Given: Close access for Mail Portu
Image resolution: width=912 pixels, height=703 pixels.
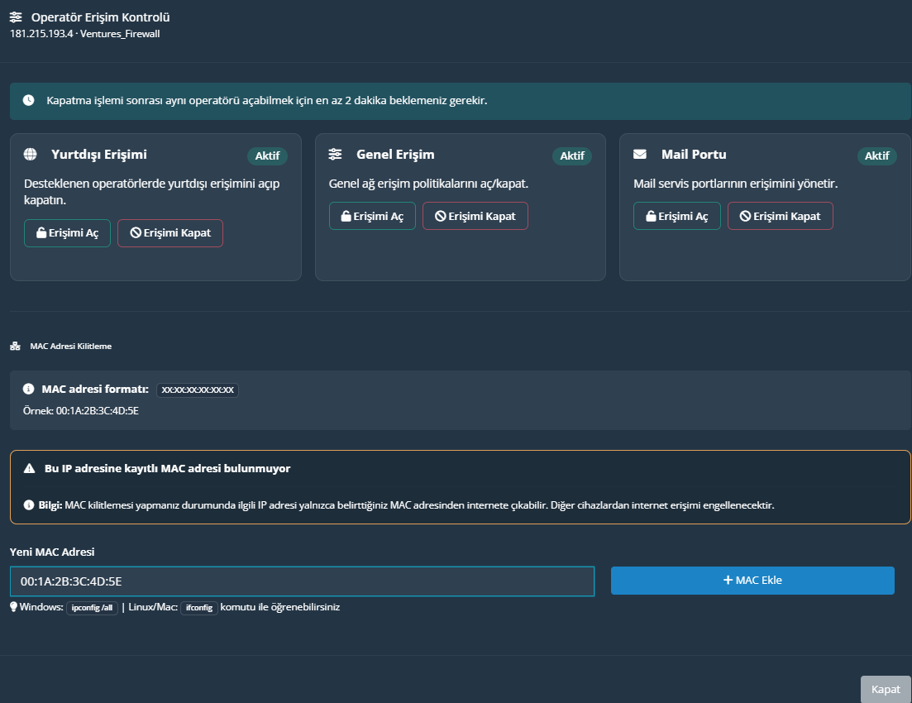Looking at the screenshot, I should (x=780, y=216).
